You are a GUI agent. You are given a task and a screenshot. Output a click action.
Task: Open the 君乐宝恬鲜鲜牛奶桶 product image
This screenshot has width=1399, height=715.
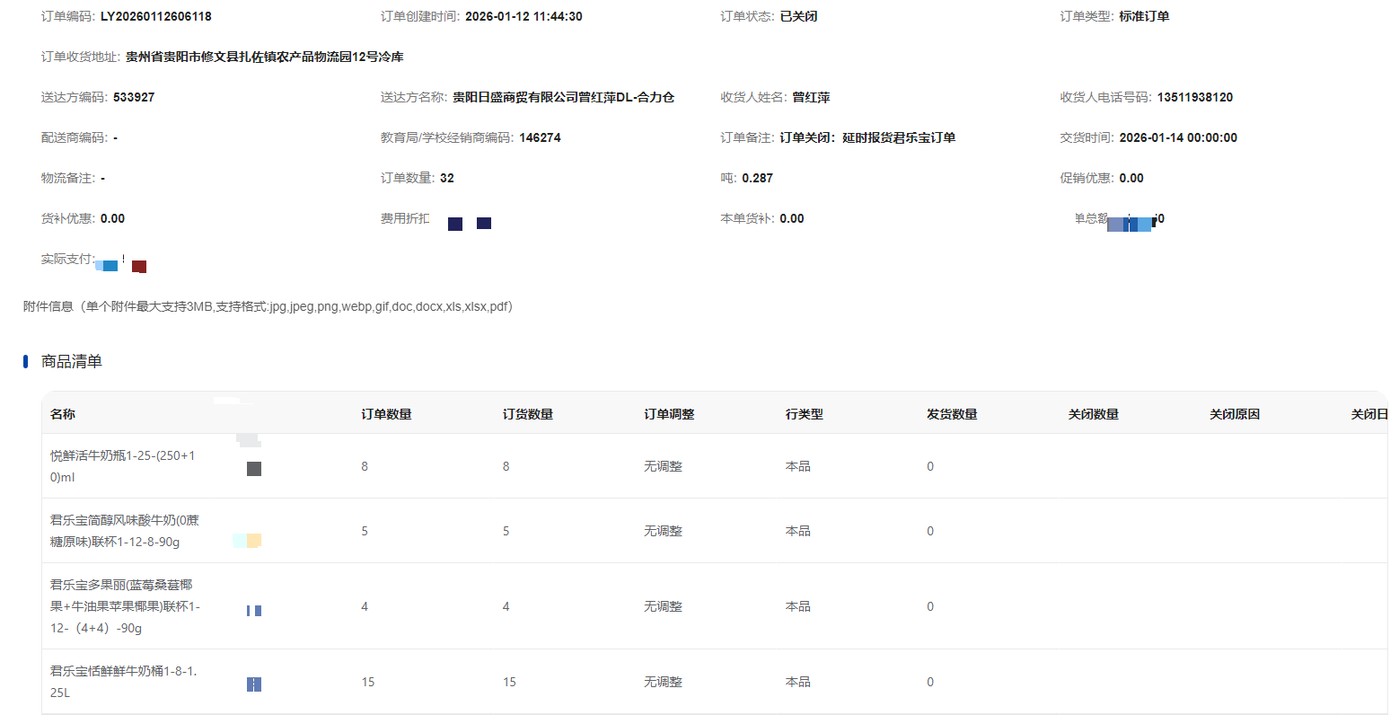click(254, 684)
